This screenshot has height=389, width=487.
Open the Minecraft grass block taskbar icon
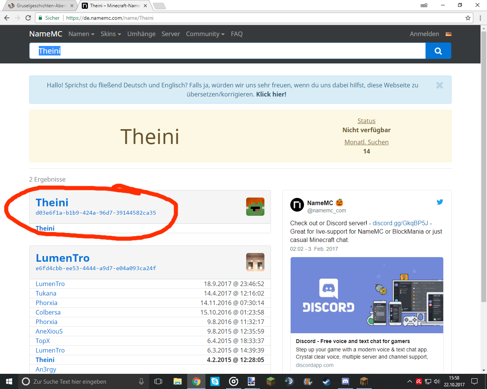pyautogui.click(x=271, y=381)
